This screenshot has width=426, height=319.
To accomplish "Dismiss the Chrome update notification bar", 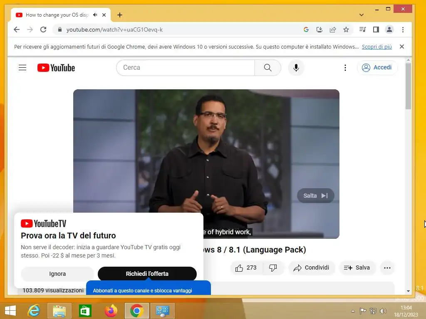I will (x=402, y=47).
